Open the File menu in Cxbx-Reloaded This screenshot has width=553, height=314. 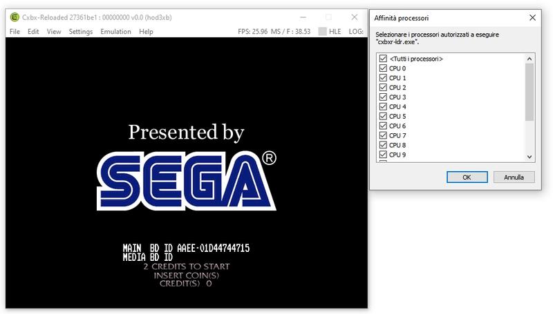tap(15, 32)
